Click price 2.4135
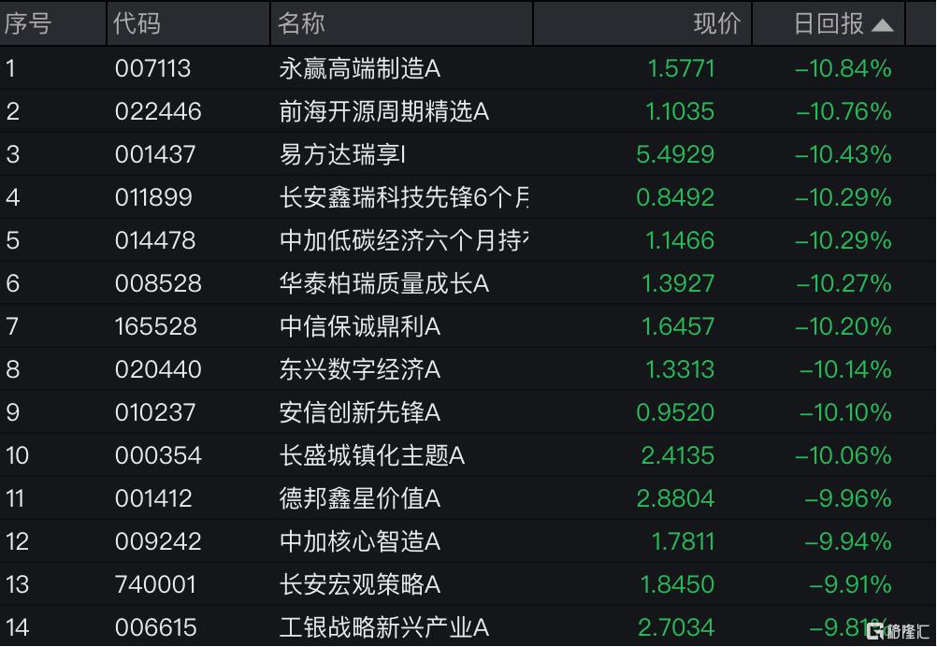Viewport: 937px width, 647px height. (x=678, y=456)
